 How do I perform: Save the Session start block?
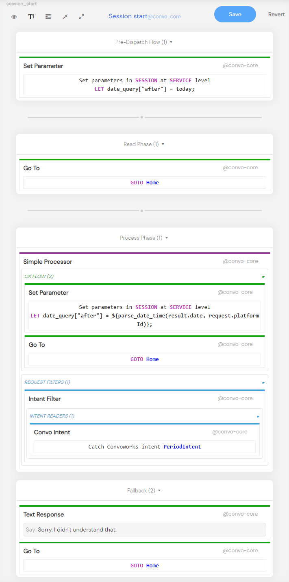pos(235,14)
